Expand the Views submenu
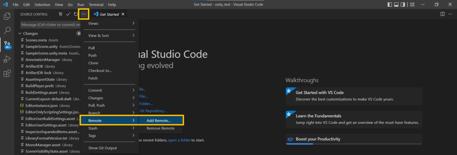 coord(109,23)
